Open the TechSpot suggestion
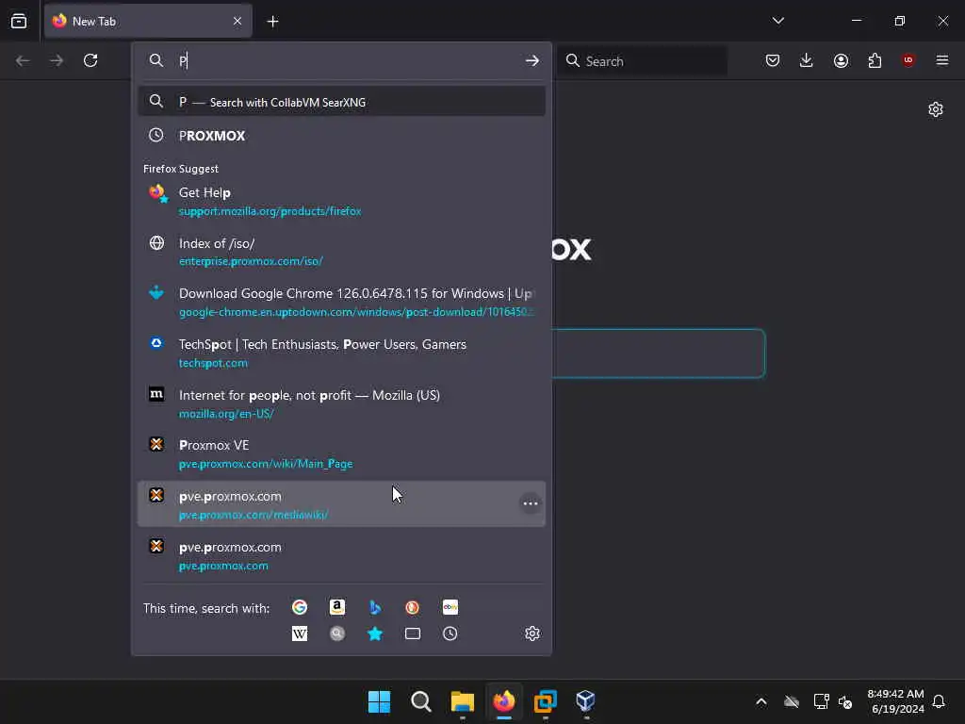965x724 pixels. click(x=341, y=353)
